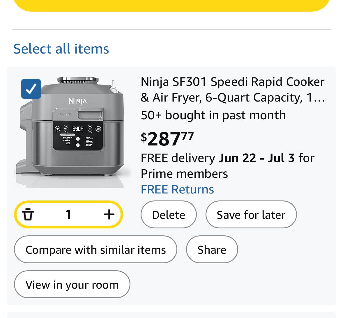This screenshot has width=338, height=318.
Task: Open the Ninja cooker product image
Action: click(73, 132)
